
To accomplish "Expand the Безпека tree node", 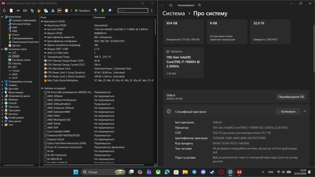I will pos(2,114).
